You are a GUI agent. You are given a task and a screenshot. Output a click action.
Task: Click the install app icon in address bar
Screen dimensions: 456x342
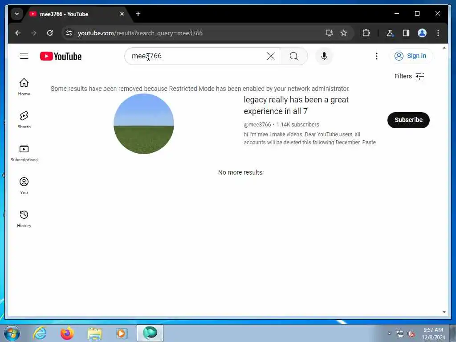(x=329, y=33)
